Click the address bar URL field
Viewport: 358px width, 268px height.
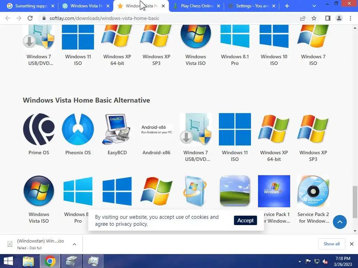pos(169,18)
